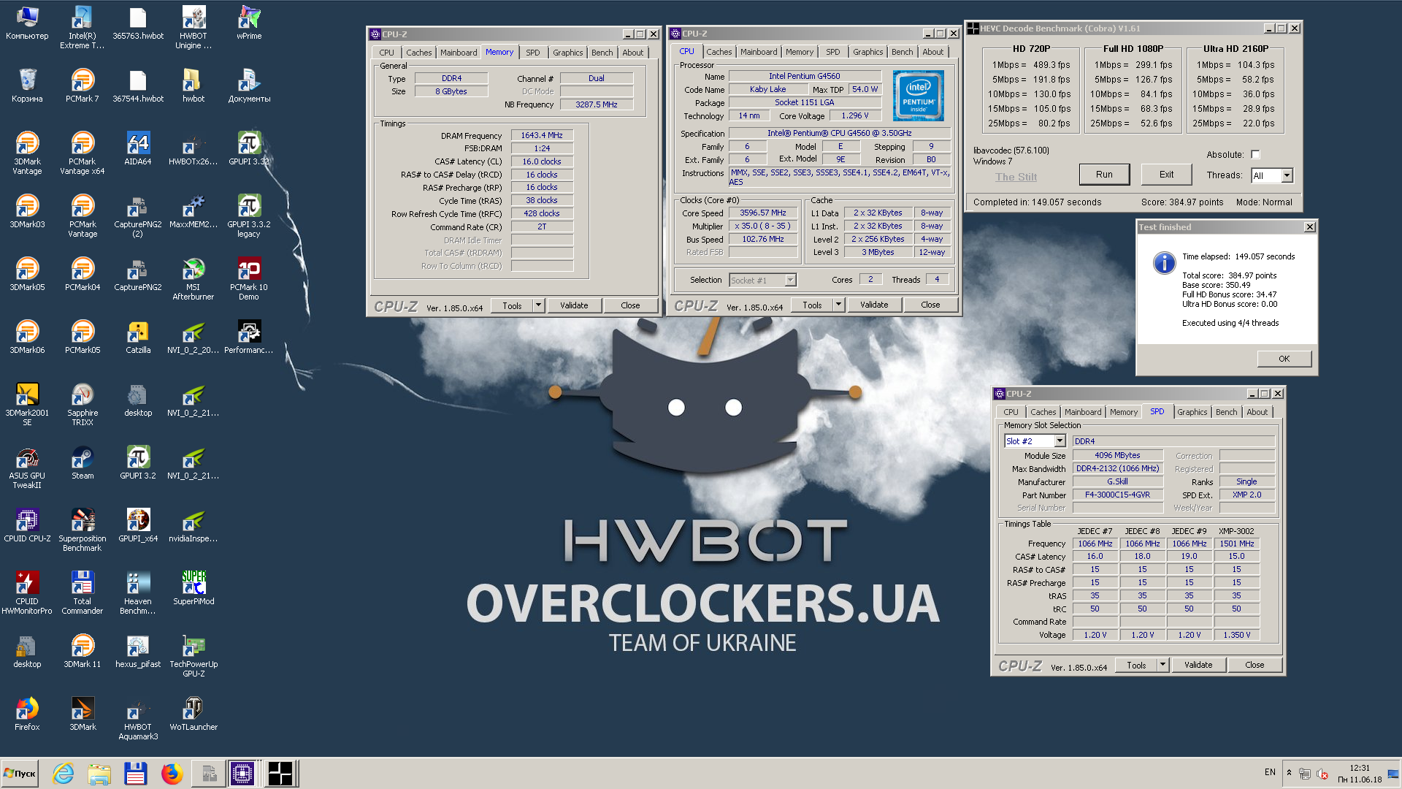The height and width of the screenshot is (789, 1402).
Task: Open Internet Explorer in the taskbar
Action: pos(64,773)
